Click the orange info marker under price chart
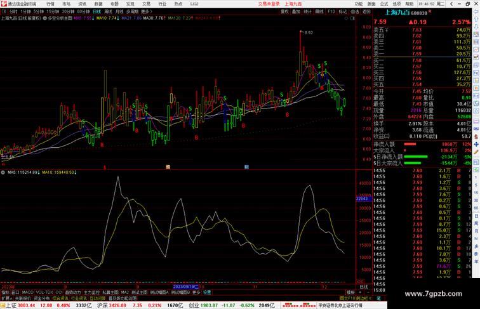 [168, 167]
